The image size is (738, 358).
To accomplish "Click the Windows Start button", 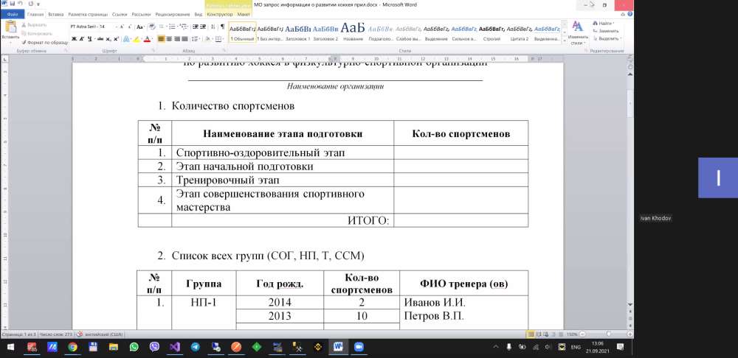I will 10,347.
